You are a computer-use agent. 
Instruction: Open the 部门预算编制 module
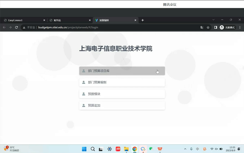[x=122, y=82]
